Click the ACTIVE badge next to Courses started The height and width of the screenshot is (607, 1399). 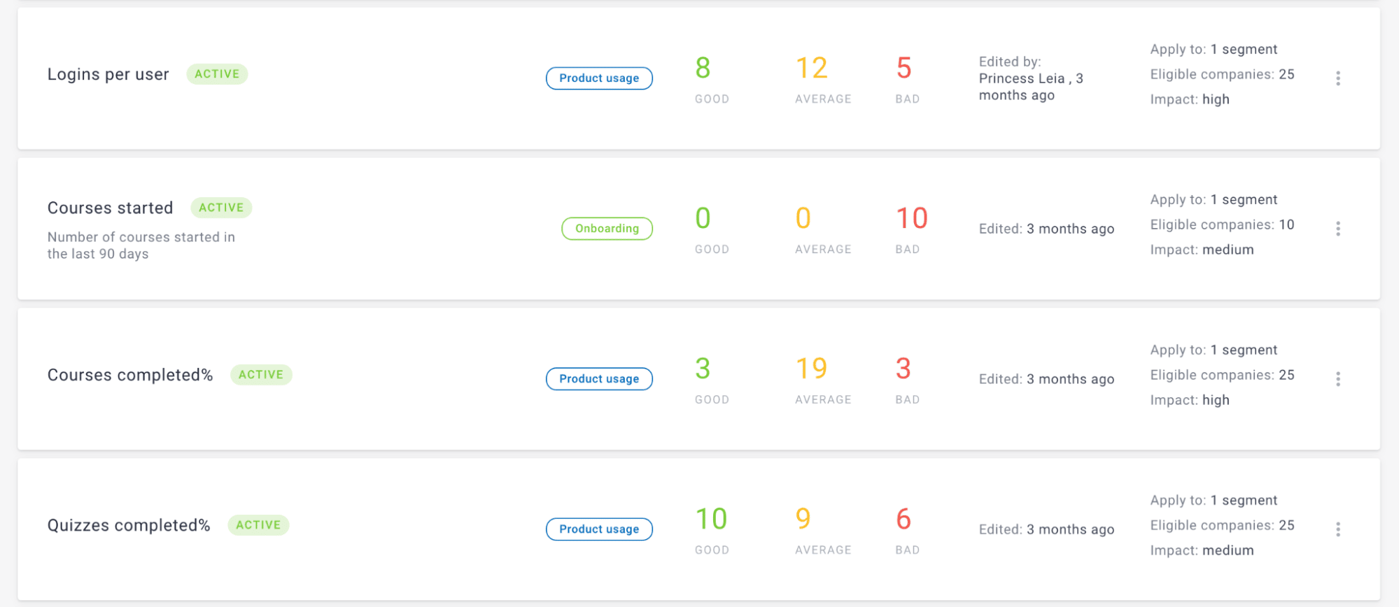tap(221, 208)
